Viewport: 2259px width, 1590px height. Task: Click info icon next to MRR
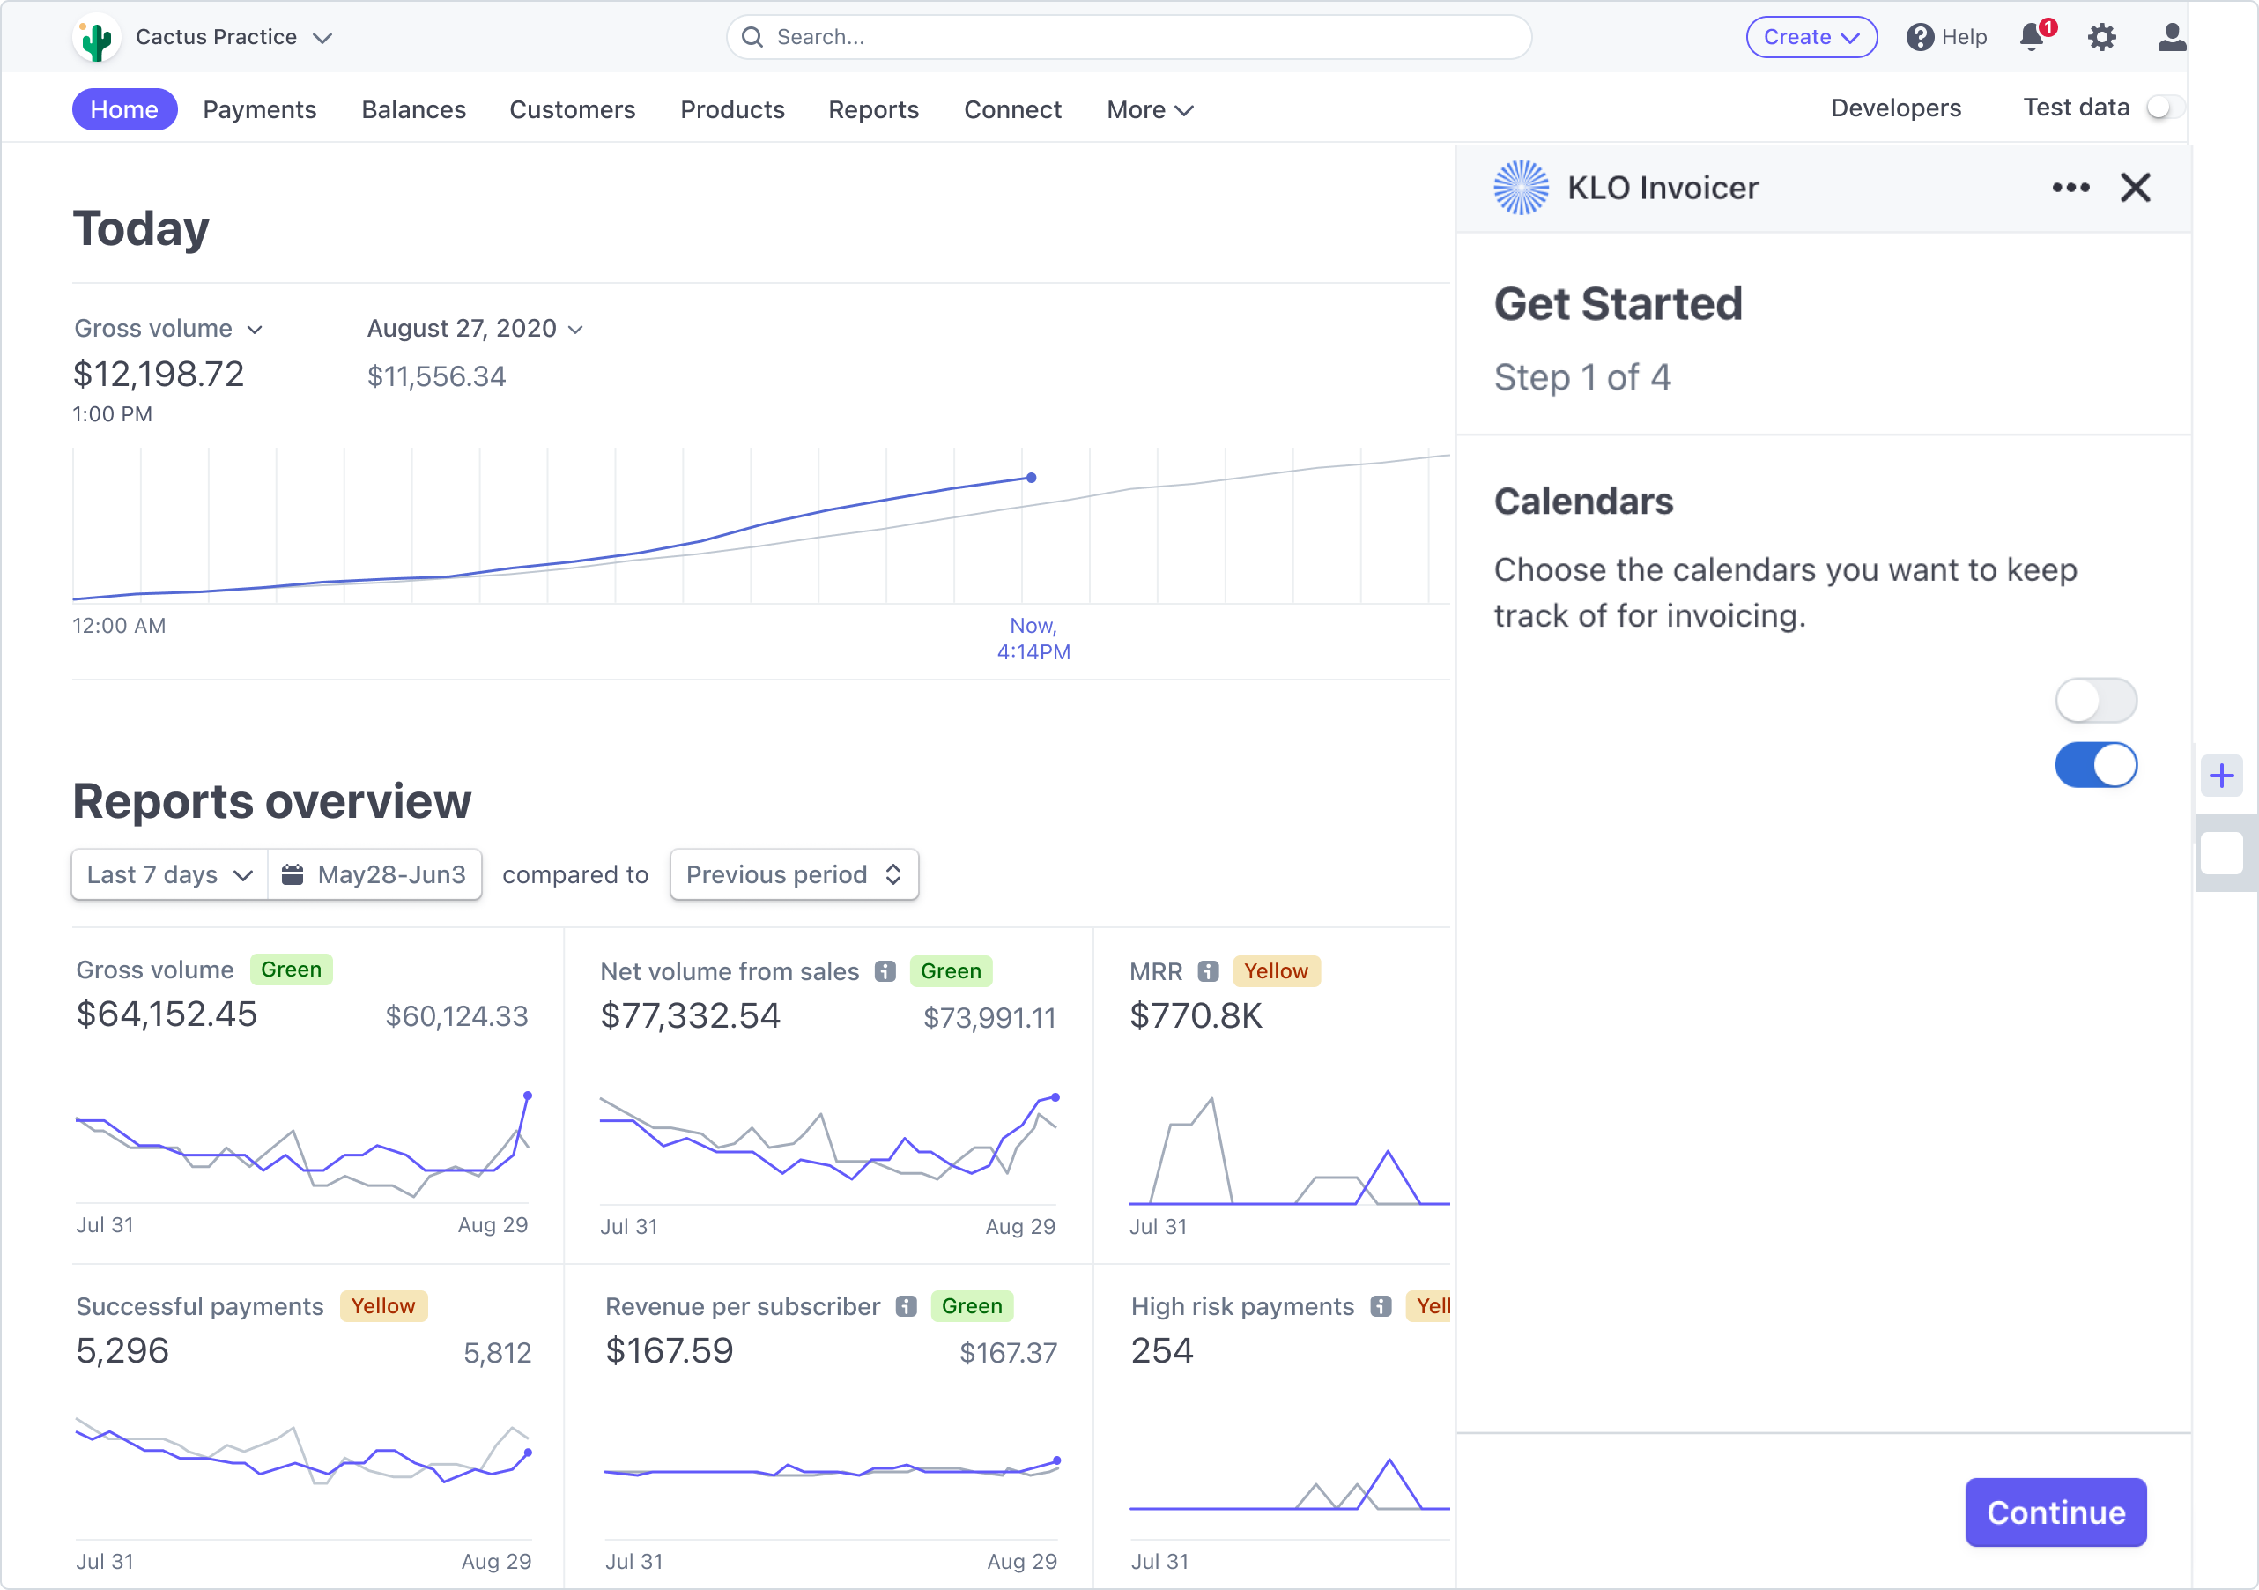[x=1208, y=972]
